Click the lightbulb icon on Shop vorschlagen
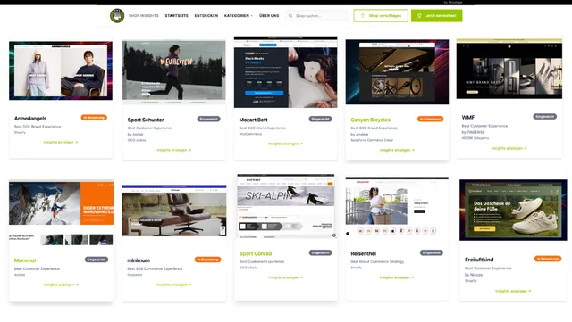This screenshot has width=572, height=322. pyautogui.click(x=362, y=16)
